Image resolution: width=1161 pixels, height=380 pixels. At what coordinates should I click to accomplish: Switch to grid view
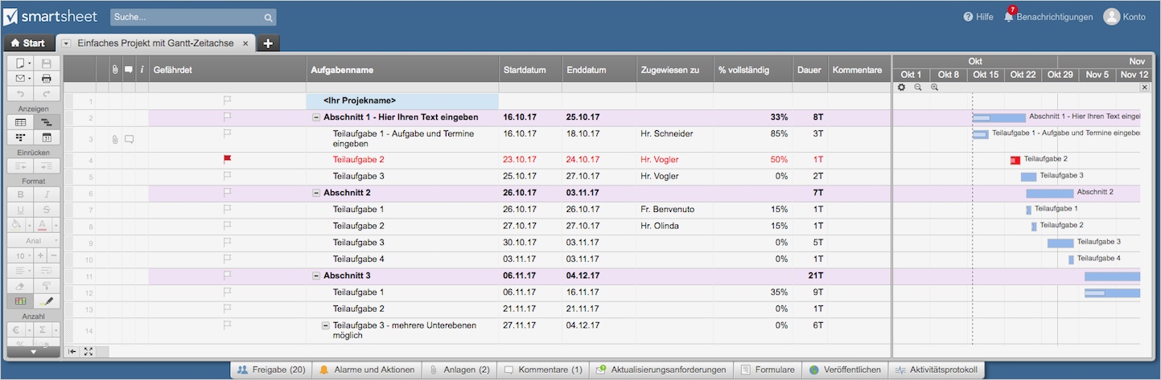point(20,122)
